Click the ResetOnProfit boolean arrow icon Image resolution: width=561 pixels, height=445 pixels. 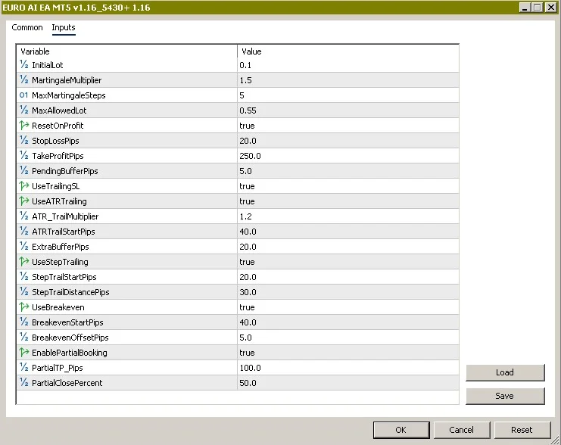(x=24, y=126)
